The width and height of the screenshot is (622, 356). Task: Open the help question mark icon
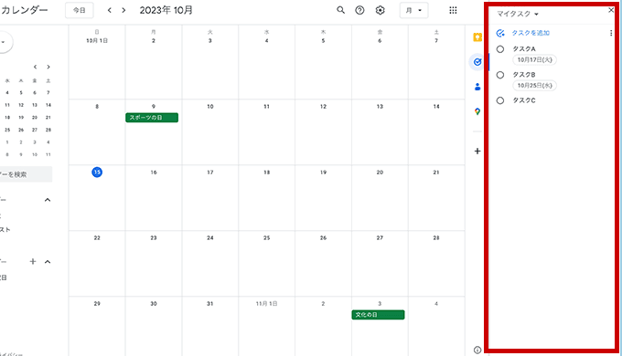pos(359,10)
